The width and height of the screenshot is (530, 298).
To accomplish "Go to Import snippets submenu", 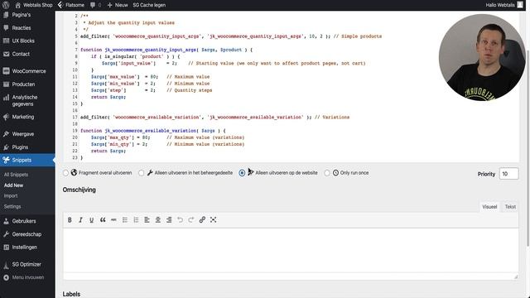I will (x=11, y=195).
